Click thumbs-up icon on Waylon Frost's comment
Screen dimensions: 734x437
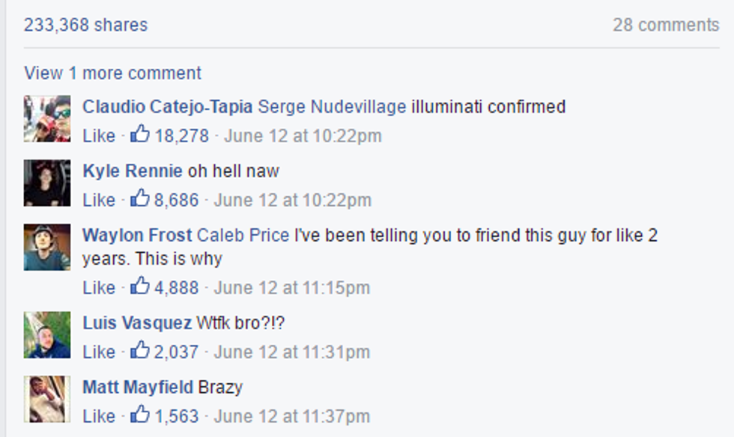(140, 287)
